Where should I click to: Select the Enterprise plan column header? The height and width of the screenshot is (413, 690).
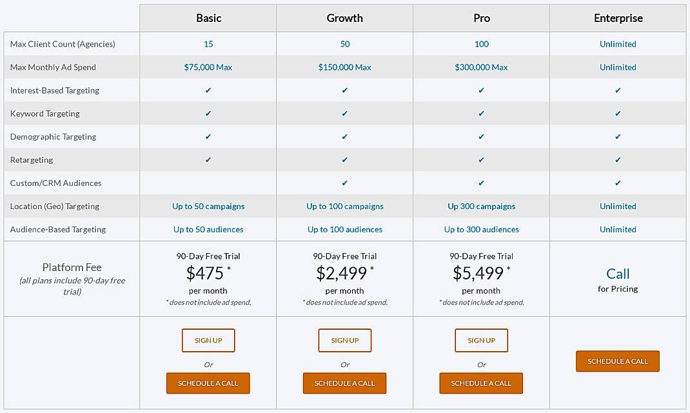617,18
